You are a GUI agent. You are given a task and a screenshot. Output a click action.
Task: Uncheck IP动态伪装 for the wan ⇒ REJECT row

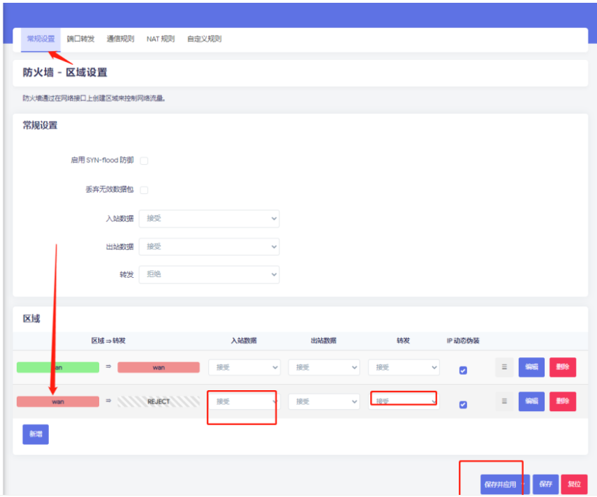[x=463, y=405]
